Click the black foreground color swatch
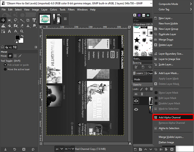194x152 pixels. [x=17, y=38]
